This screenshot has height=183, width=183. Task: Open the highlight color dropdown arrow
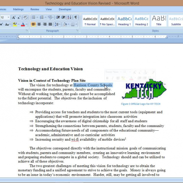click(19, 24)
